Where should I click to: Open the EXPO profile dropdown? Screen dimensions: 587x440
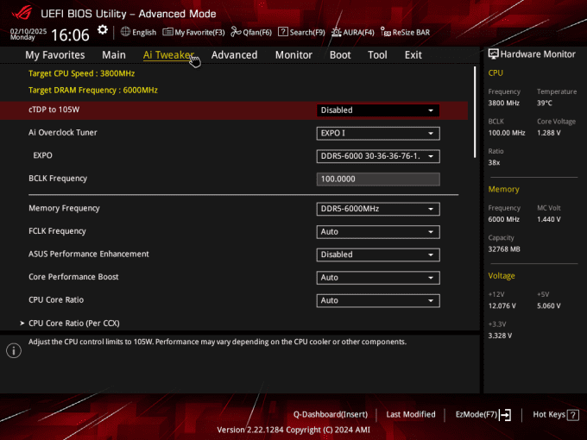pos(378,156)
